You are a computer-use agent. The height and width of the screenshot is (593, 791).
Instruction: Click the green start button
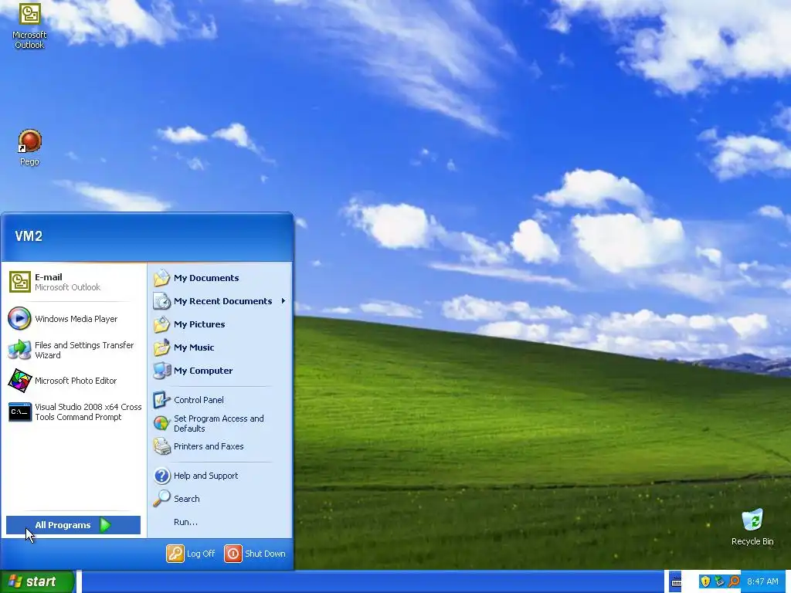click(x=37, y=581)
